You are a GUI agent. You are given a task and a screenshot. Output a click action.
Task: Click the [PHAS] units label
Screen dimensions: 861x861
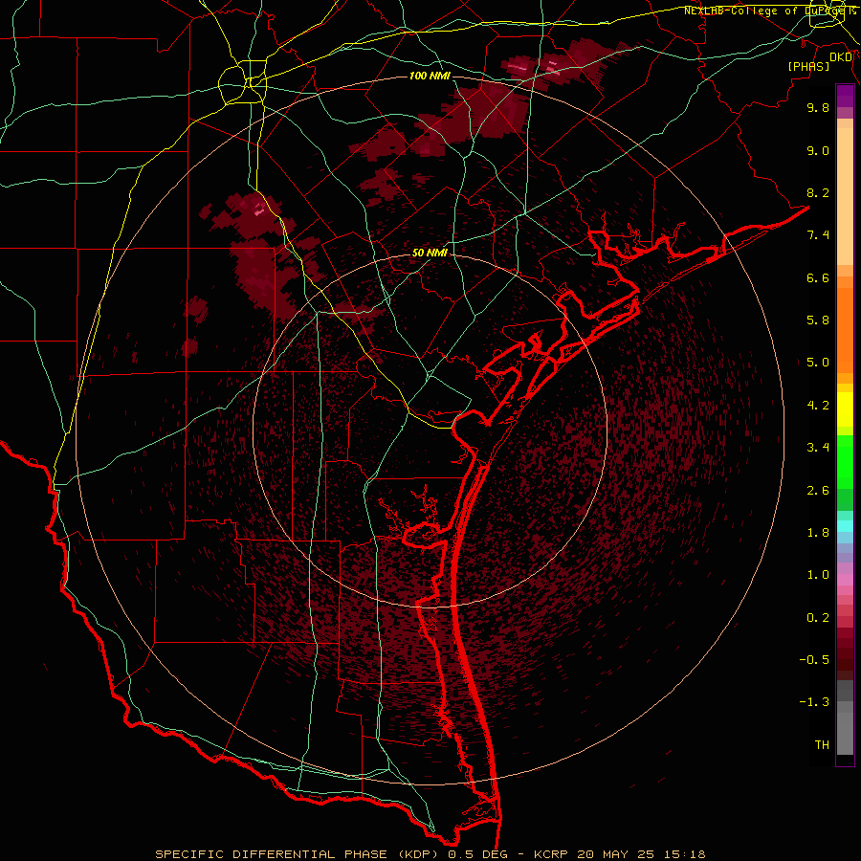808,67
